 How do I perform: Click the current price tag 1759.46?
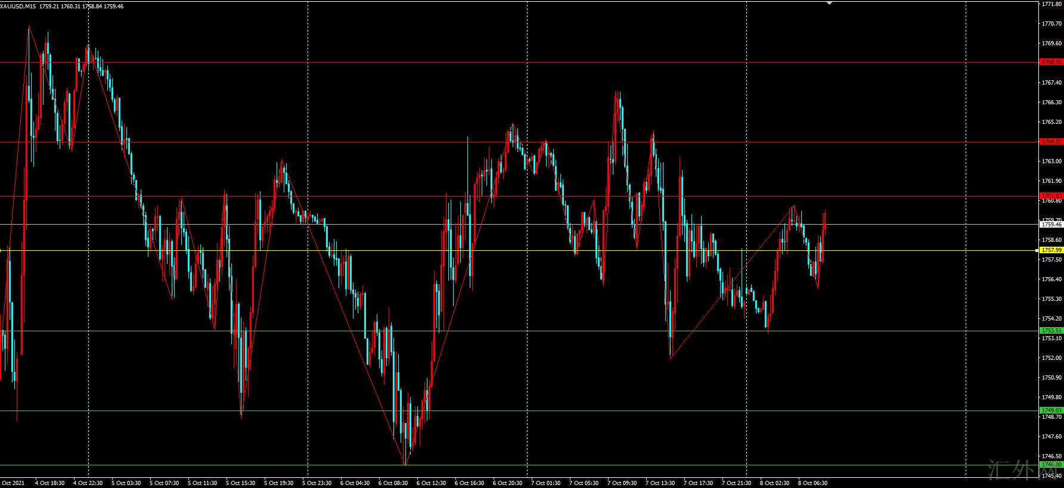(x=1051, y=225)
